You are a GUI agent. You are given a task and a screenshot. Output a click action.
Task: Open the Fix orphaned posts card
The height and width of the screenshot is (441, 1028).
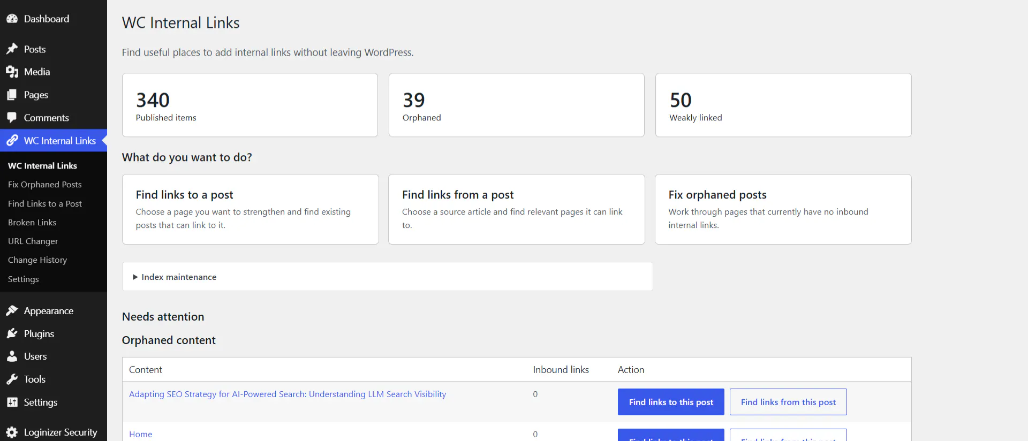click(x=783, y=209)
